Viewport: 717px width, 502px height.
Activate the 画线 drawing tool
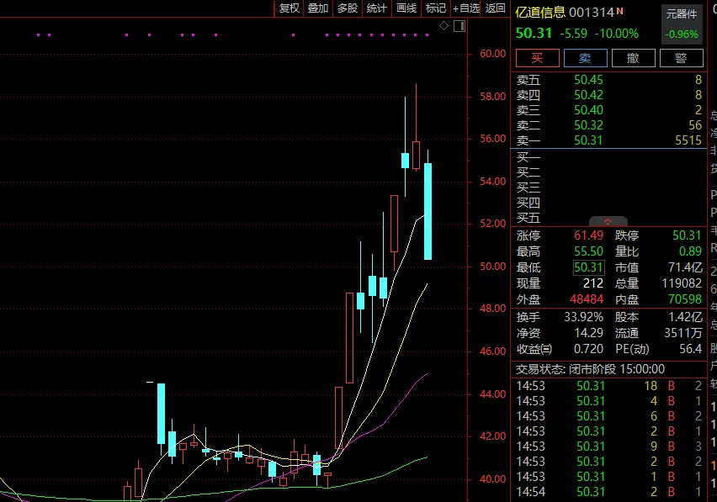(406, 8)
